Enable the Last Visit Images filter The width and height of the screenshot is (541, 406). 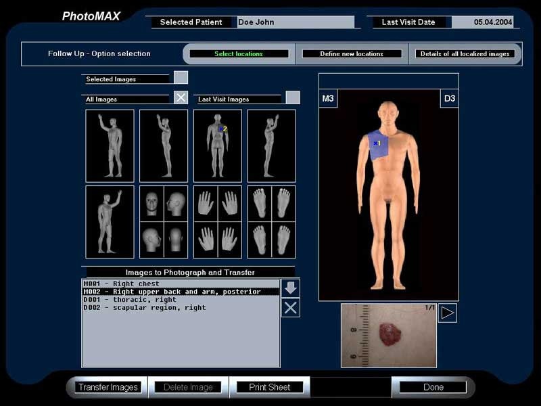click(x=293, y=97)
